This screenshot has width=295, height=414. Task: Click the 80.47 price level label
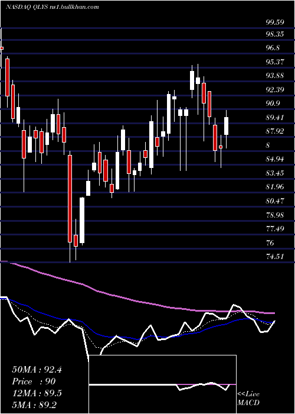pos(275,200)
